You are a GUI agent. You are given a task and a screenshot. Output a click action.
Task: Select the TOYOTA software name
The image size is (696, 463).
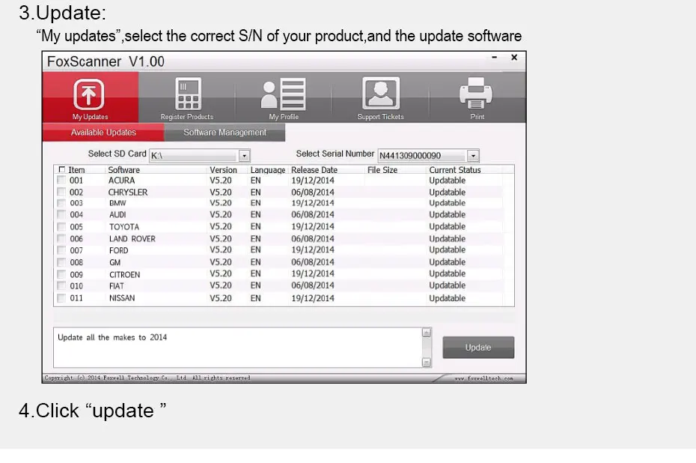point(124,226)
